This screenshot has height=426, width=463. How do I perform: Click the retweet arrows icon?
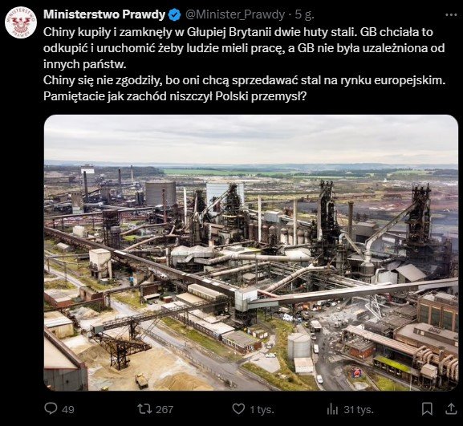pos(144,409)
